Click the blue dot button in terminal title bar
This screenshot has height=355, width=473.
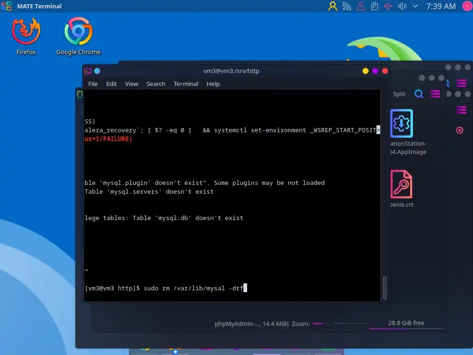[x=97, y=71]
